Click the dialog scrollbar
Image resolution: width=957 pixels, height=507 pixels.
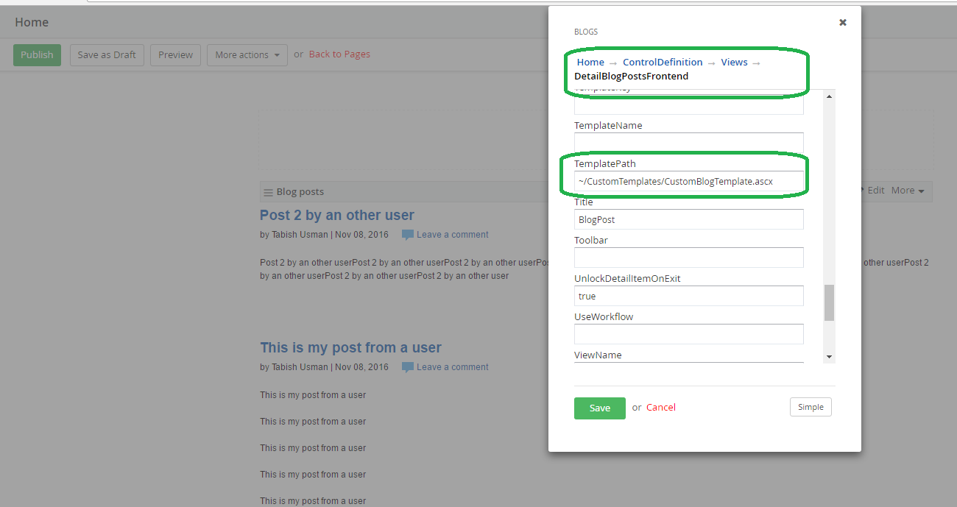tap(830, 302)
